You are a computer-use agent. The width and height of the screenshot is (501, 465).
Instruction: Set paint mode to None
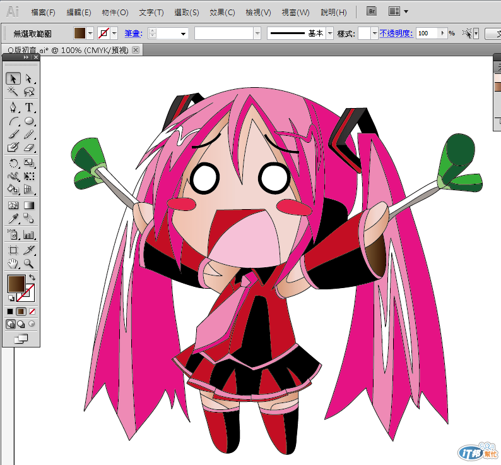coord(32,311)
